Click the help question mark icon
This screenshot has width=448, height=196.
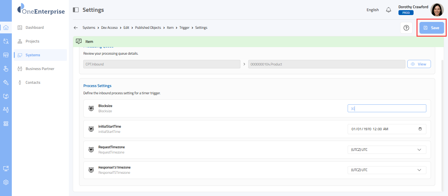tap(406, 28)
